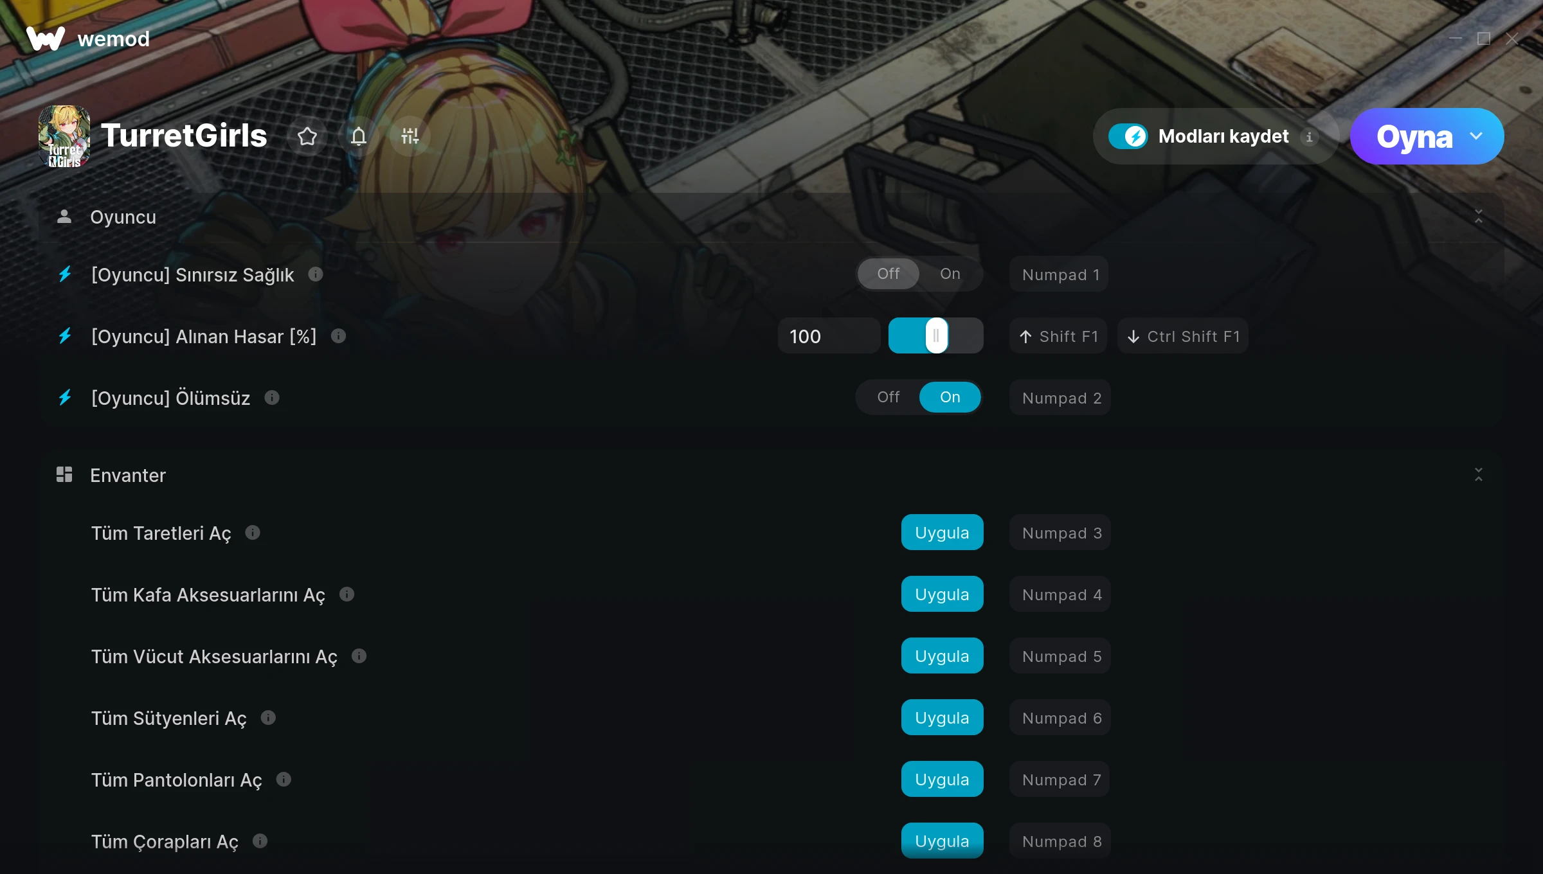Toggle the Modları kaydet switch
The image size is (1543, 874).
1128,136
